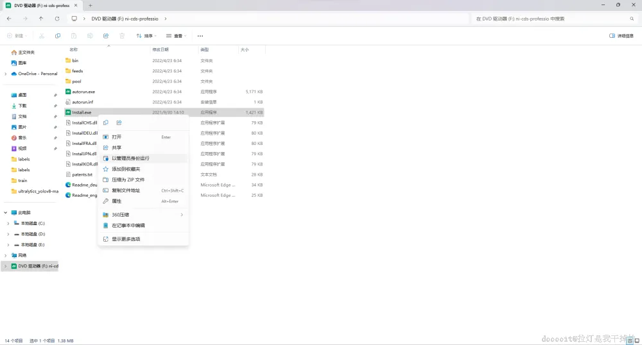Collapse the 此电脑 tree node
This screenshot has width=642, height=345.
coord(5,212)
